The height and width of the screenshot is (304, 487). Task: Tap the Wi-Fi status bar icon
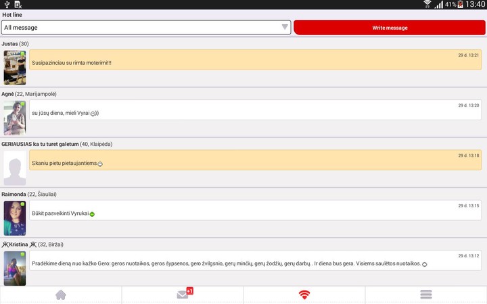tap(427, 4)
